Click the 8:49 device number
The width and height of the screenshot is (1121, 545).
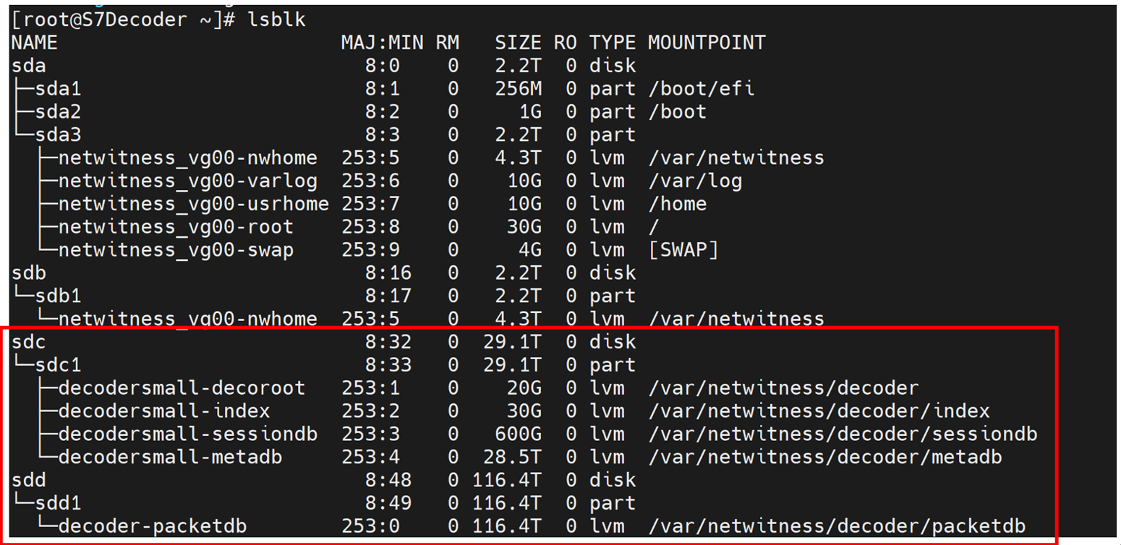[388, 504]
